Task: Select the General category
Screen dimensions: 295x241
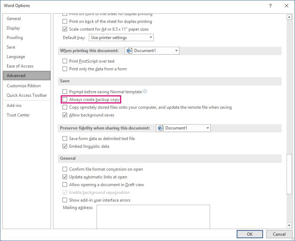Action: pos(27,19)
